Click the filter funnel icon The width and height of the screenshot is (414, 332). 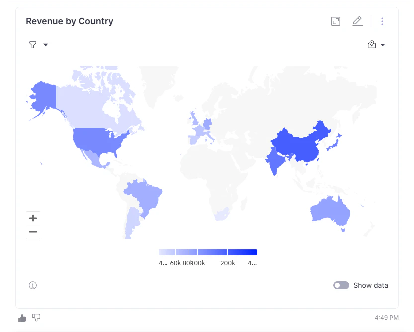(x=32, y=45)
